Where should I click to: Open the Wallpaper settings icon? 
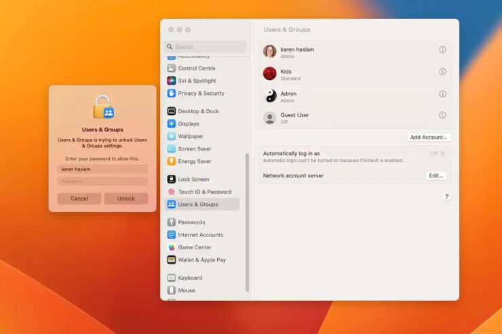(172, 136)
